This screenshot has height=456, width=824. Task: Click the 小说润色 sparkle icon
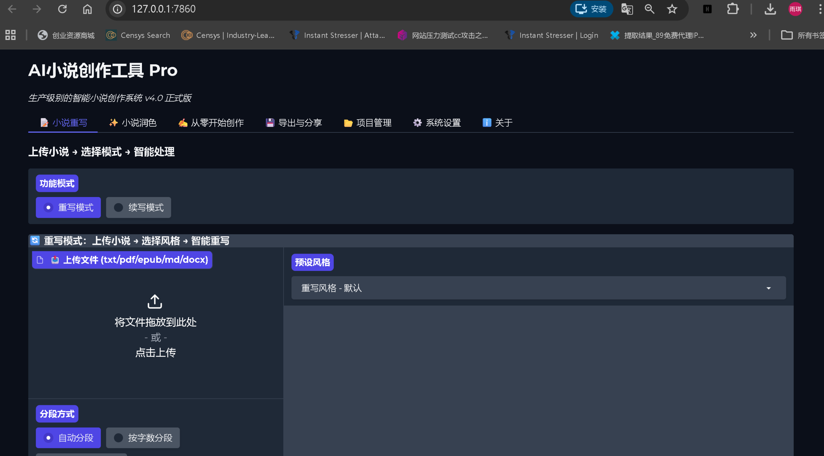(x=114, y=122)
